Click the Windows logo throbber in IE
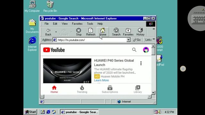Viewport: 205px width, 115px height. 151,24
